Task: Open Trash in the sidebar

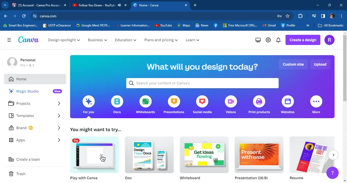Action: pyautogui.click(x=35, y=174)
